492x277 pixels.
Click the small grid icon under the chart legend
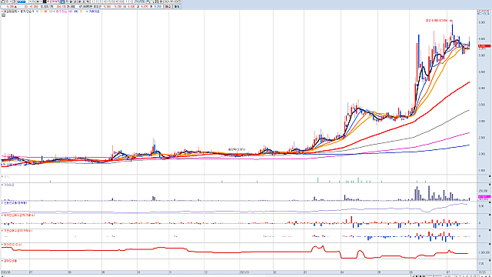coord(3,15)
